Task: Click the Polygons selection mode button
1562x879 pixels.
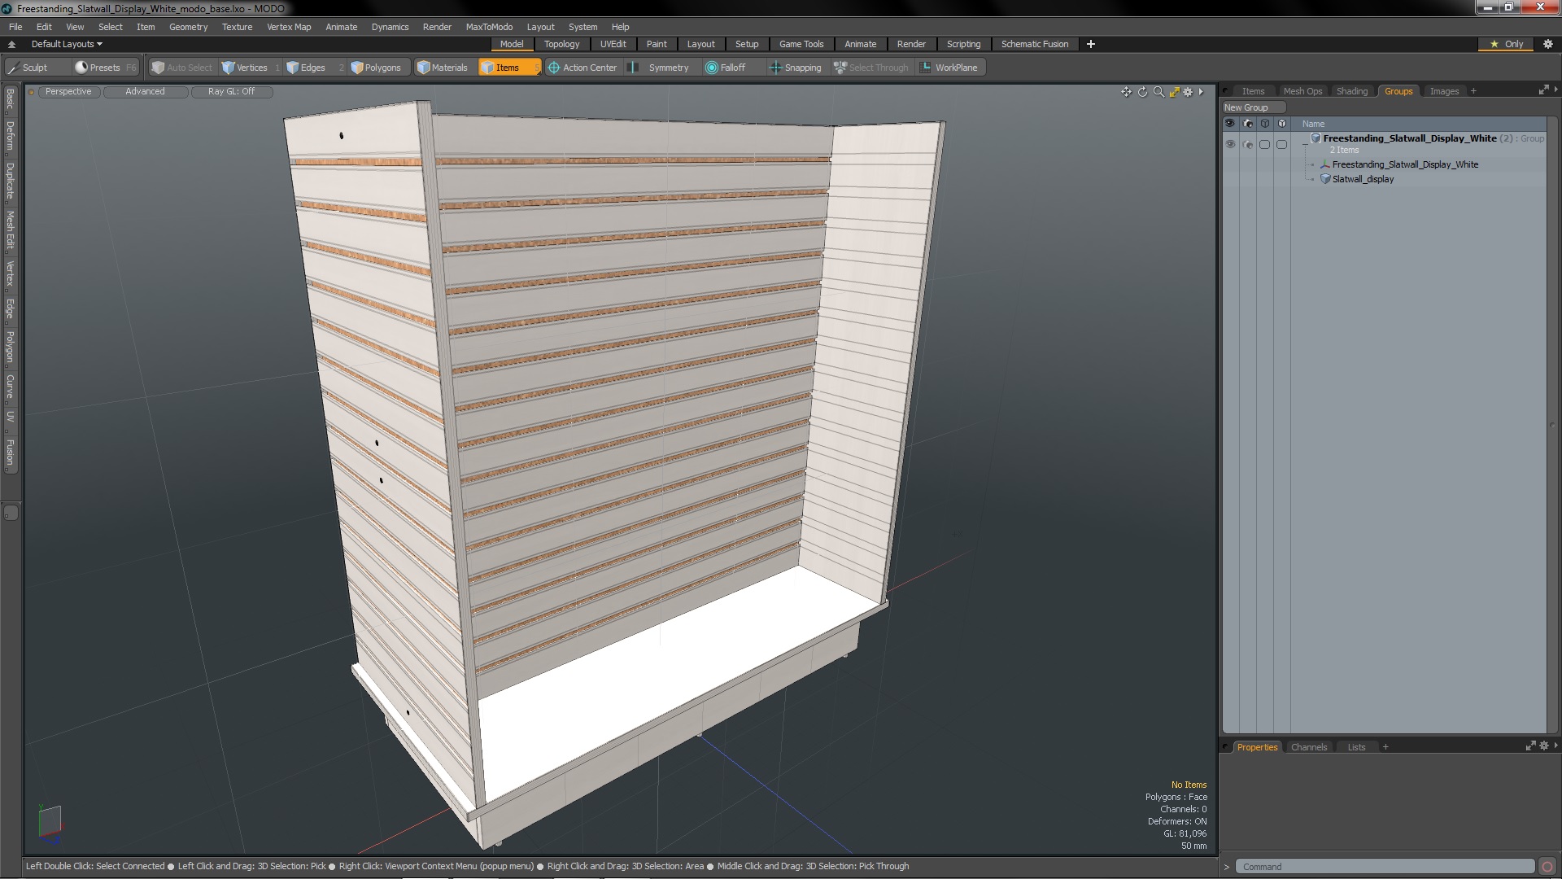Action: click(x=377, y=68)
